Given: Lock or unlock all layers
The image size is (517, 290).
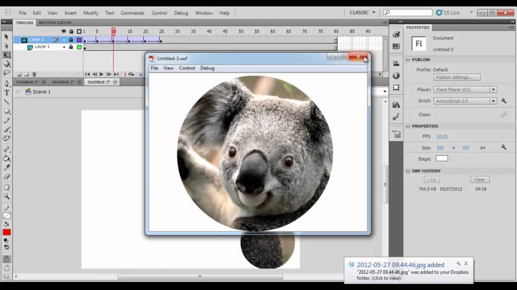Looking at the screenshot, I should [x=71, y=31].
